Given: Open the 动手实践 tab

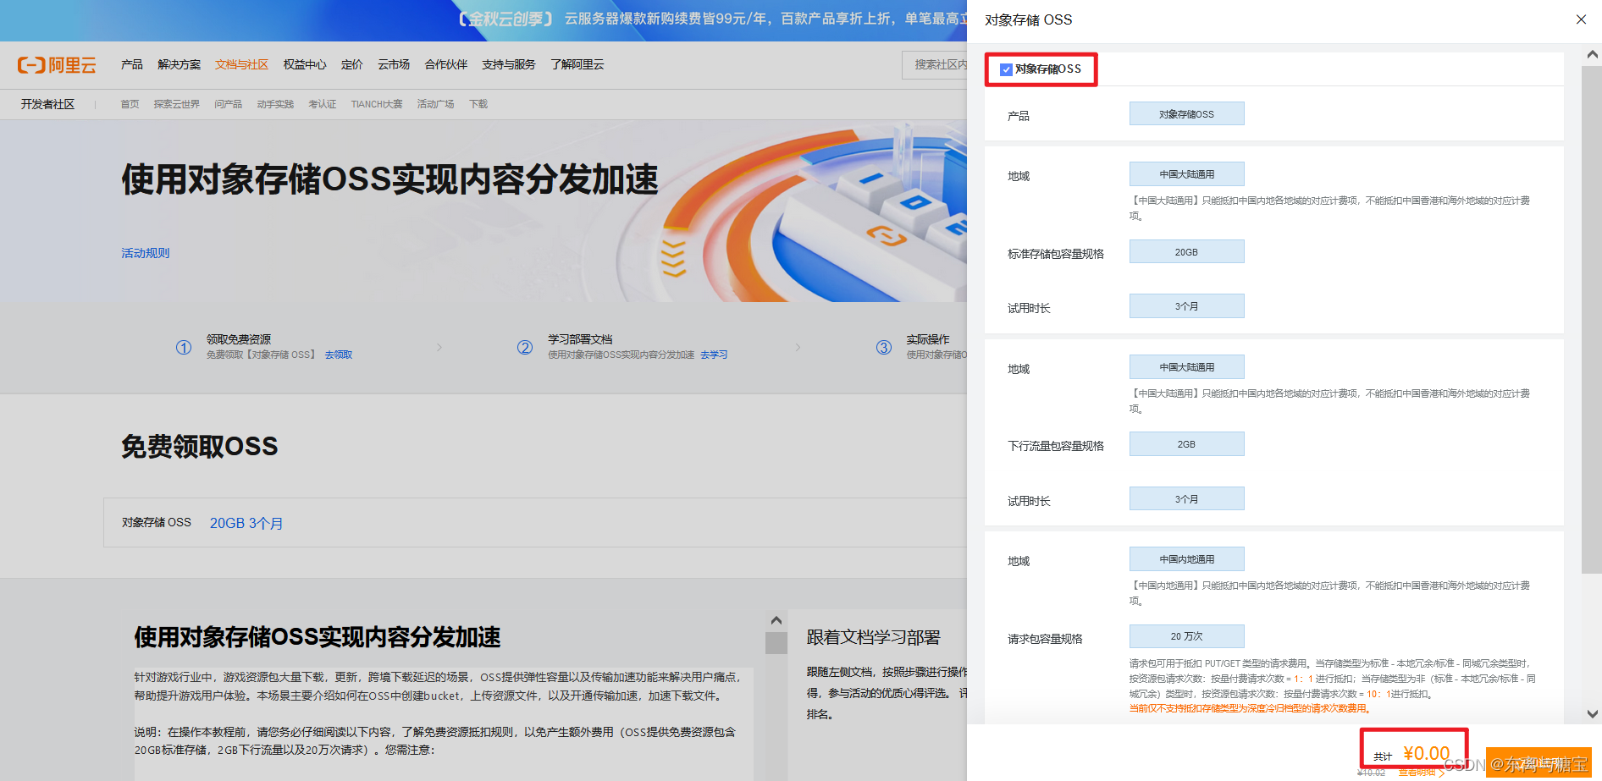Looking at the screenshot, I should click(x=275, y=104).
